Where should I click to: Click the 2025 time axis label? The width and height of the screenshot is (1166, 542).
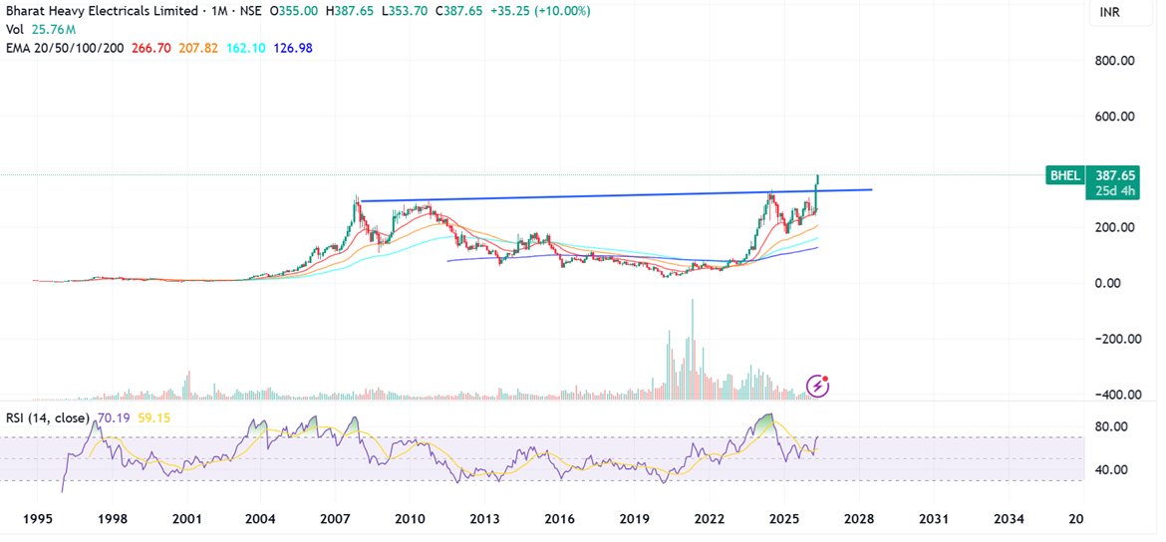click(x=783, y=518)
